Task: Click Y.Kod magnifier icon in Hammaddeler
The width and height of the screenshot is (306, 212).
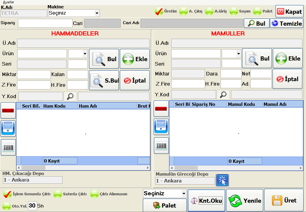Action: (70, 96)
